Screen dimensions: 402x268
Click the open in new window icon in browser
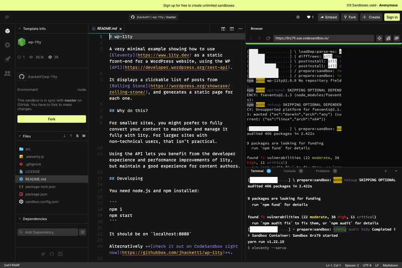pos(396,38)
